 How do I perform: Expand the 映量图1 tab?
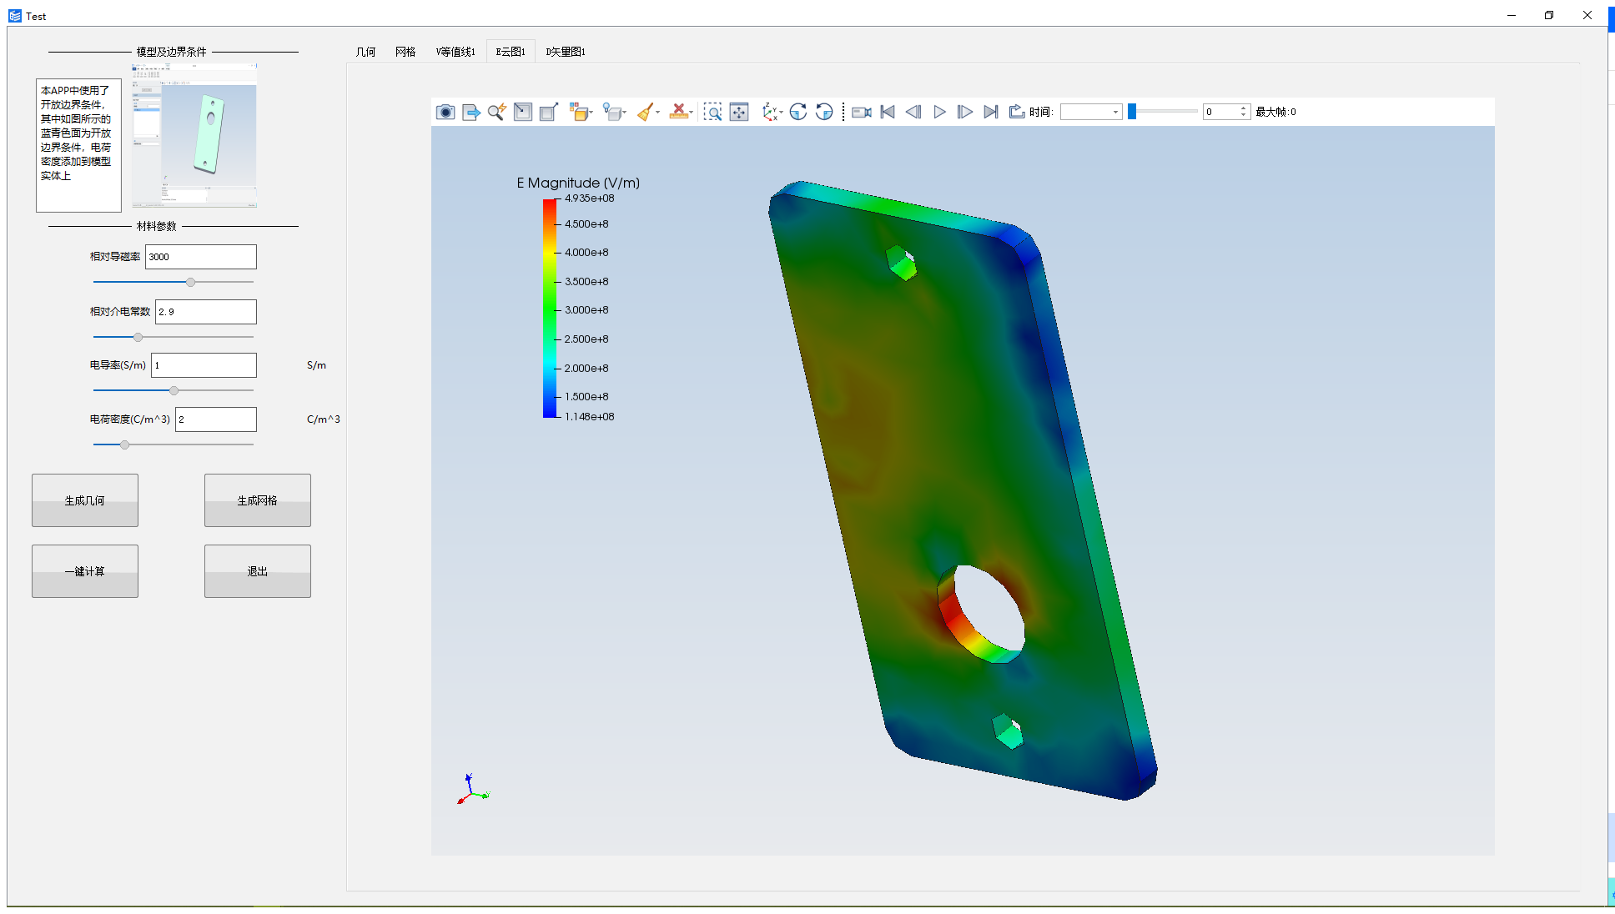[566, 51]
